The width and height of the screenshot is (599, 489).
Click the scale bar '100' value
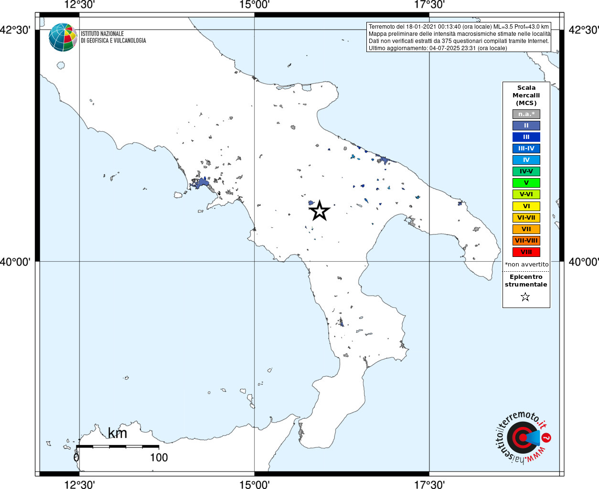coord(159,457)
